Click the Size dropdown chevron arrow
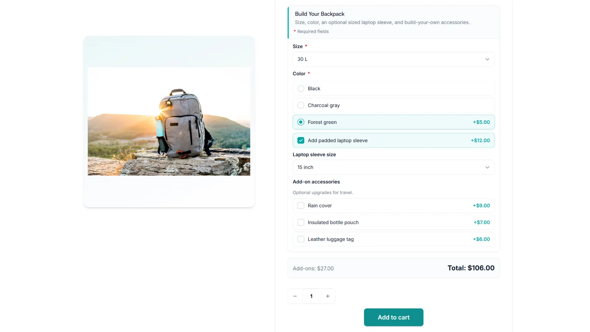 [x=487, y=59]
